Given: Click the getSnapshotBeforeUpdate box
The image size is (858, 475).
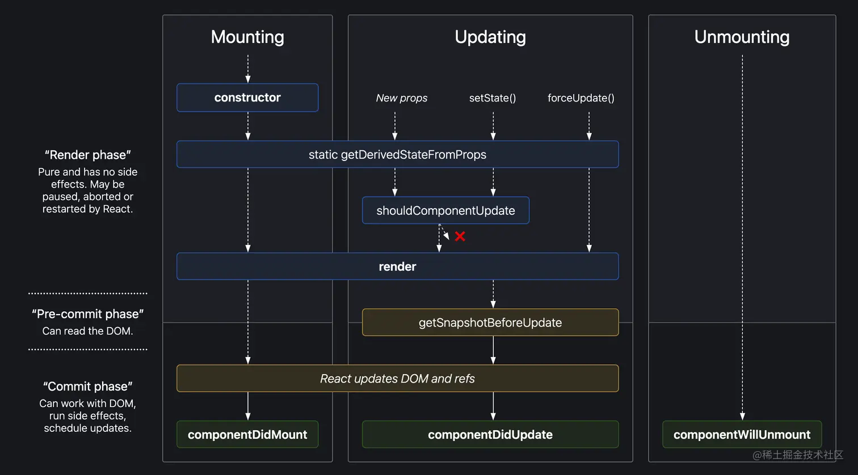Looking at the screenshot, I should pos(490,323).
